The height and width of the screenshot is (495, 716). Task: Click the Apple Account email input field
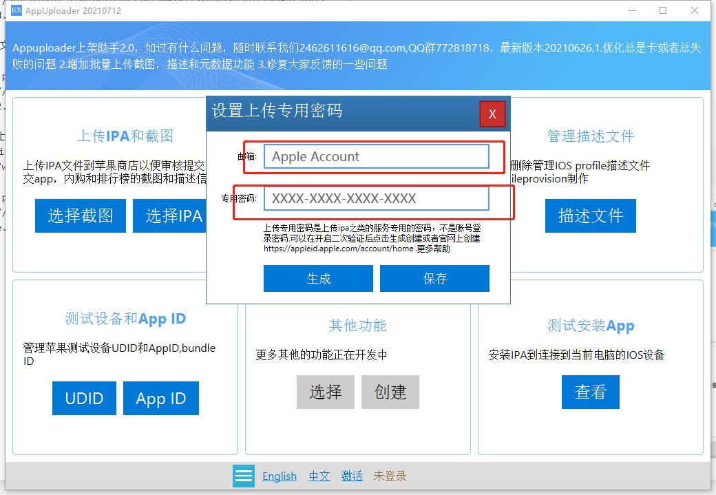(x=377, y=157)
